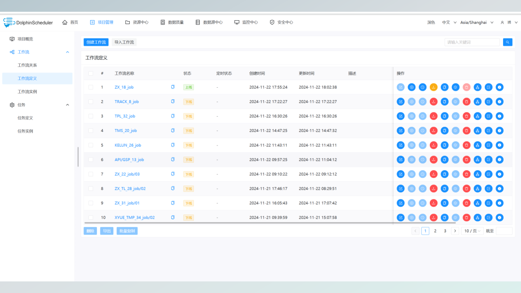Screen dimensions: 521x293
Task: Collapse the 工作流 sidebar section
Action: coord(68,52)
